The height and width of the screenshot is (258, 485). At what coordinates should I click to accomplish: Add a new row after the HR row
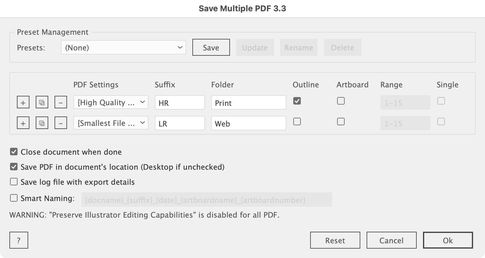23,103
